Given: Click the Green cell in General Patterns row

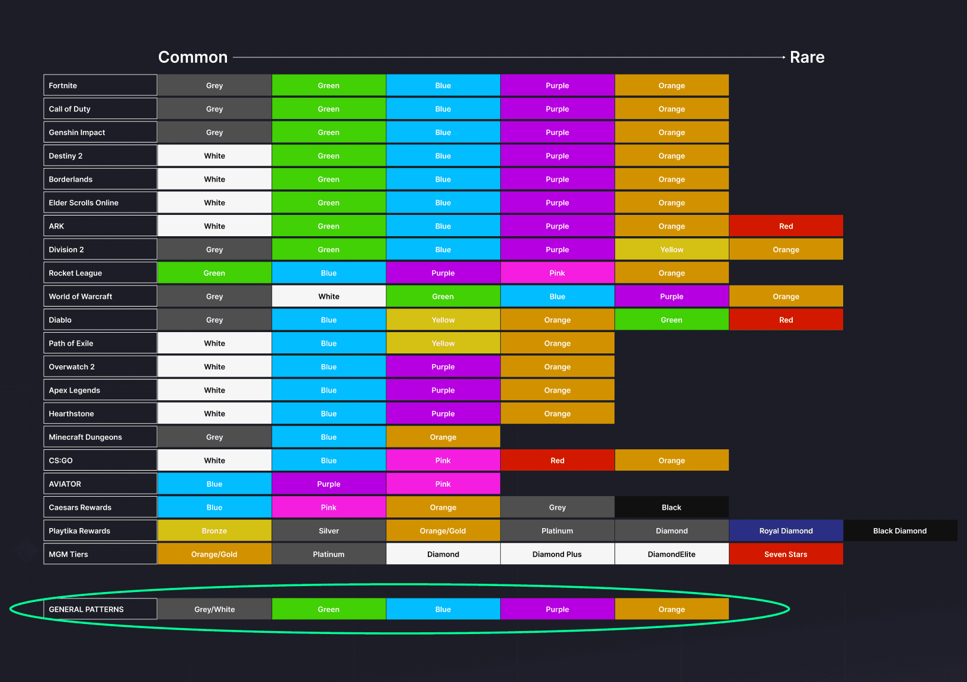Looking at the screenshot, I should 329,609.
